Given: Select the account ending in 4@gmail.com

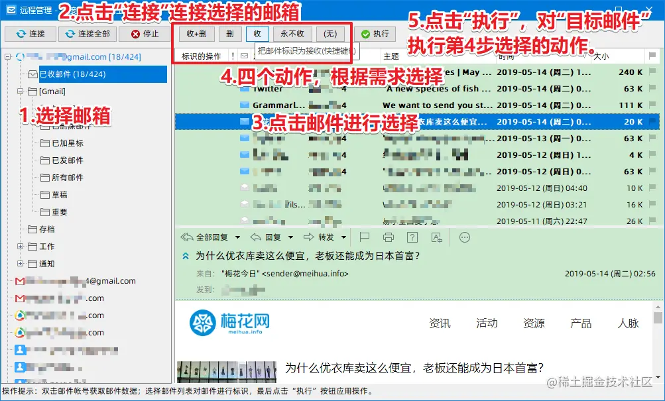Looking at the screenshot, I should (x=76, y=281).
